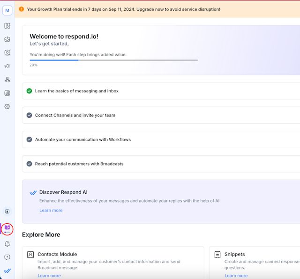Click the orange trial warning icon
300x279 pixels.
22,9
